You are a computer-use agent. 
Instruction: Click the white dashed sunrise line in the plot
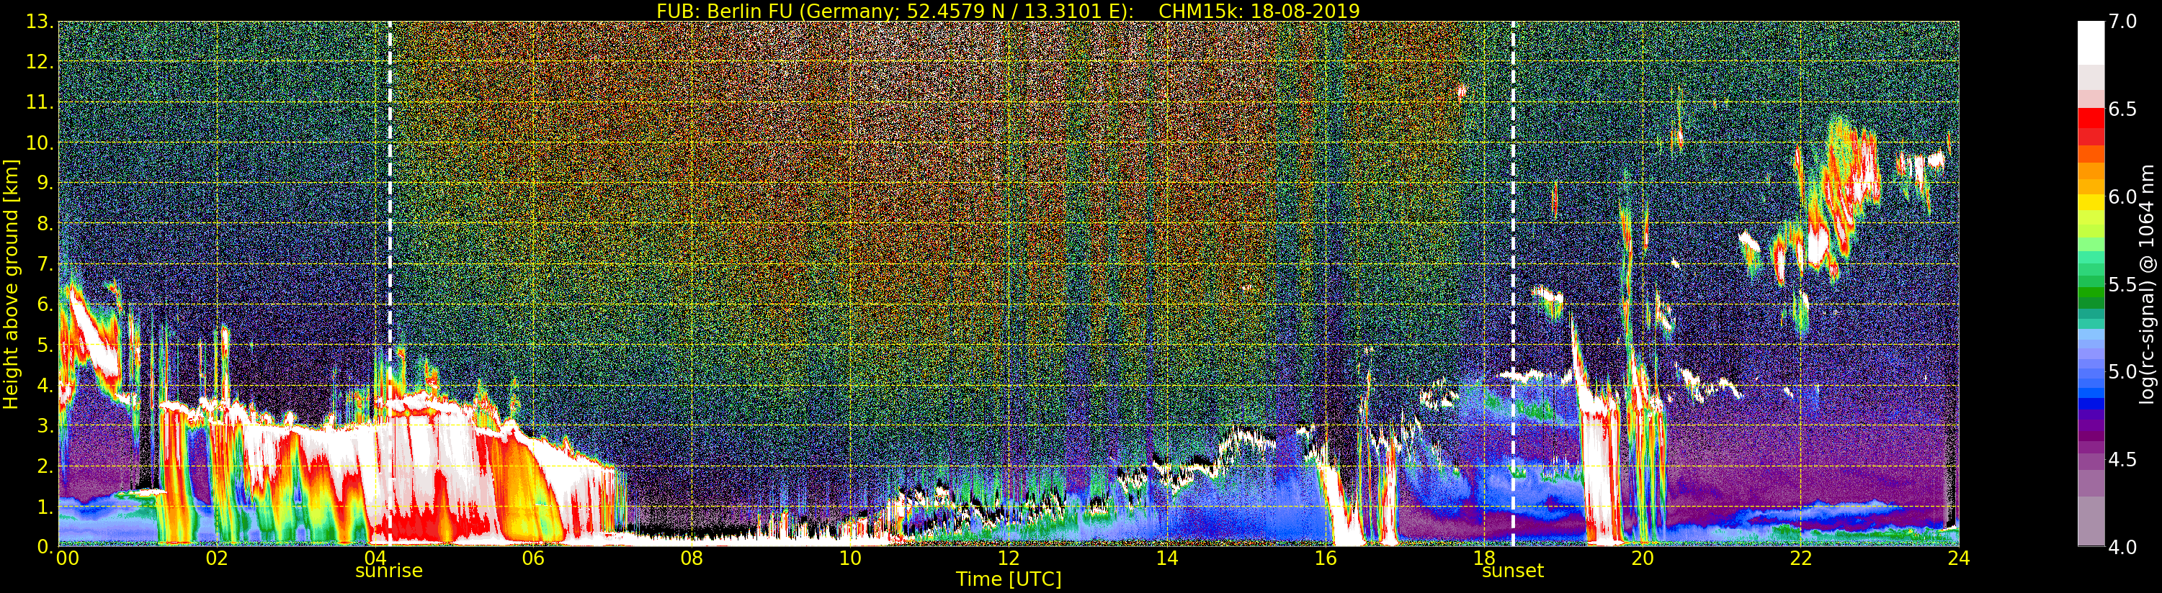[390, 284]
